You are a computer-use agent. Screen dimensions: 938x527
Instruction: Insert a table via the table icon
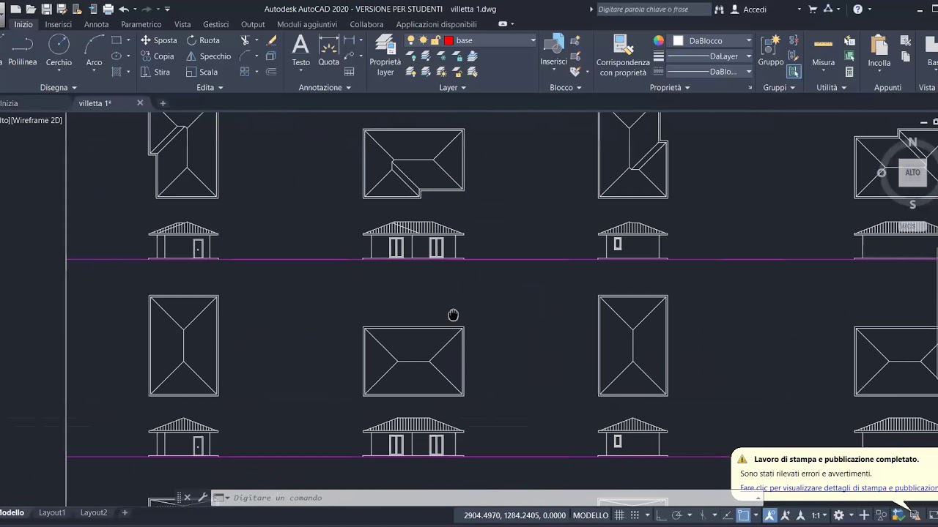coord(350,72)
